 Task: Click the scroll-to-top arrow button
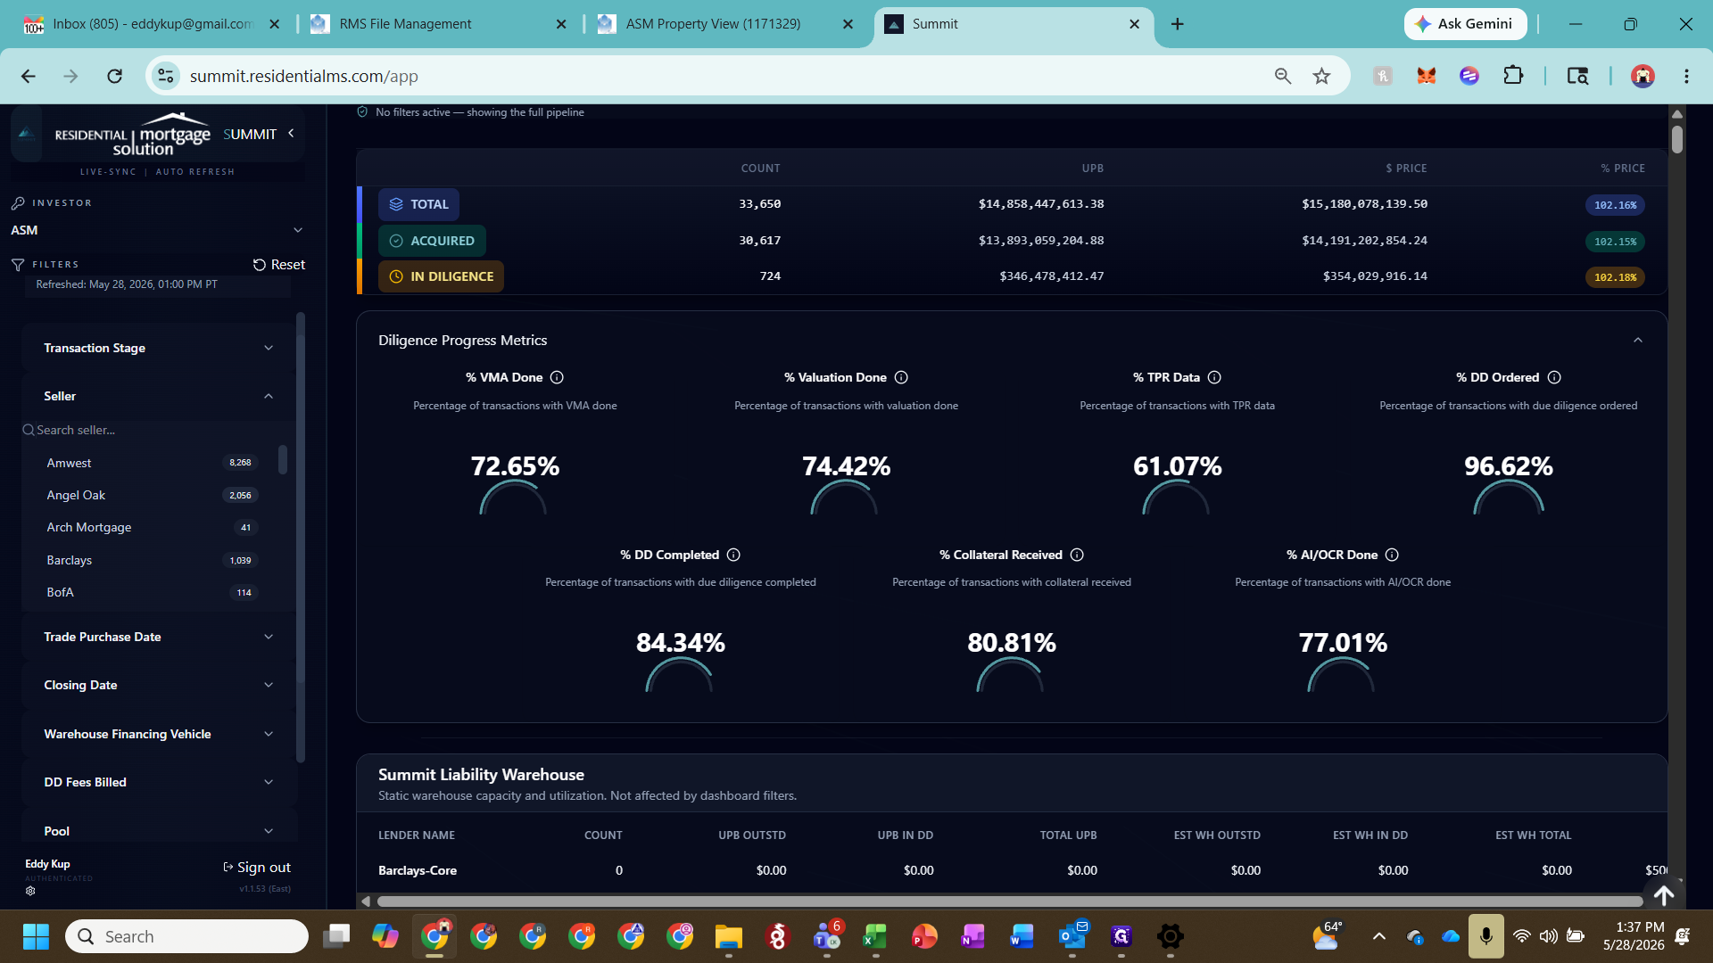click(1664, 894)
